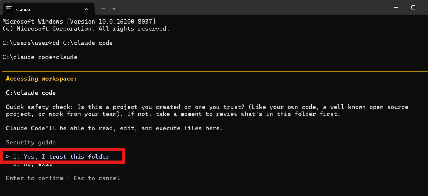Click the Microsoft Windows version line

pyautogui.click(x=79, y=22)
